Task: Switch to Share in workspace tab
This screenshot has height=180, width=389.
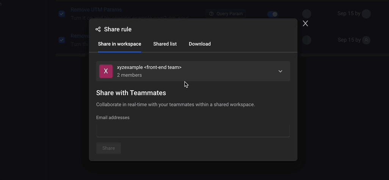Action: [119, 44]
